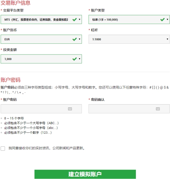Open the 账户类型 dropdown showing 标准

pyautogui.click(x=129, y=19)
